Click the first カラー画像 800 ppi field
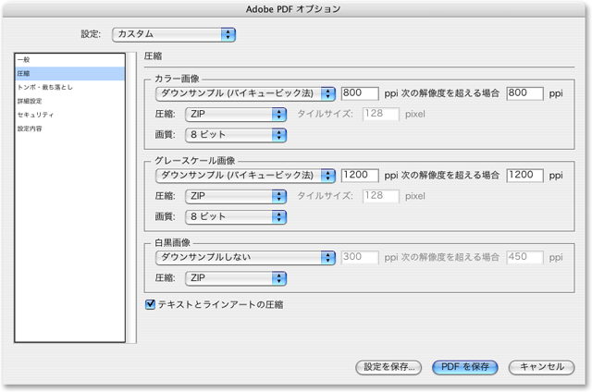The width and height of the screenshot is (592, 392). click(x=360, y=94)
